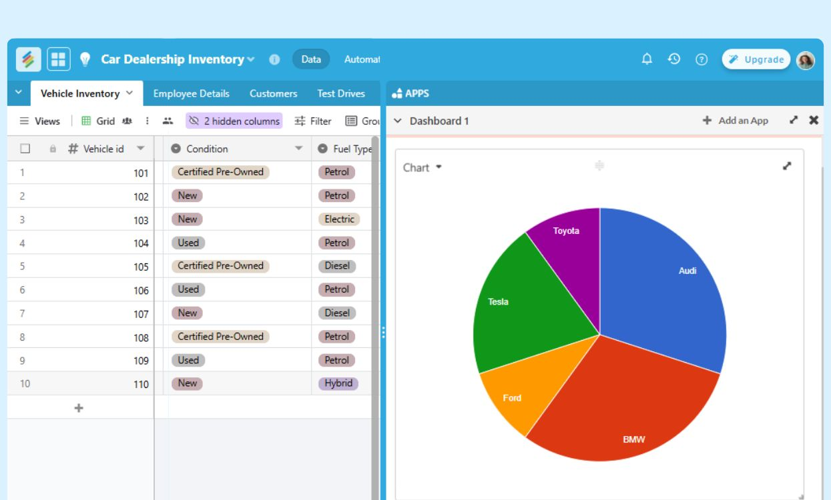Click the lightbulb stack icon
Viewport: 831px width, 500px height.
click(x=85, y=59)
